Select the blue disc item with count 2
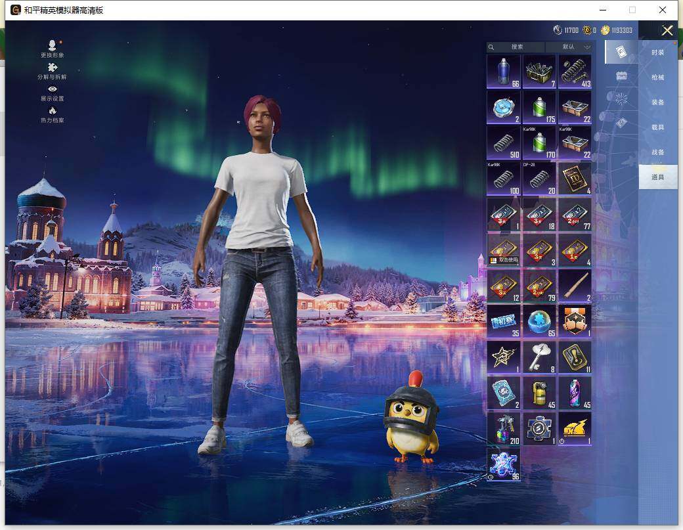The image size is (683, 530). point(504,107)
